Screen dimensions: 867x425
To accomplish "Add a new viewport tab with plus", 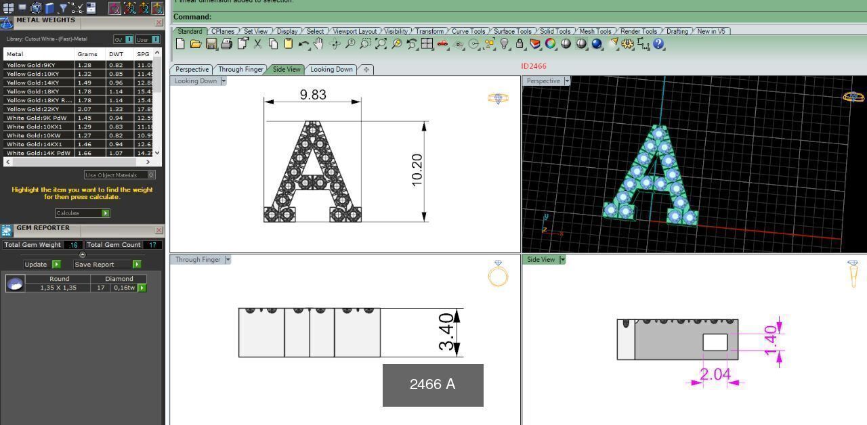I will click(x=366, y=70).
